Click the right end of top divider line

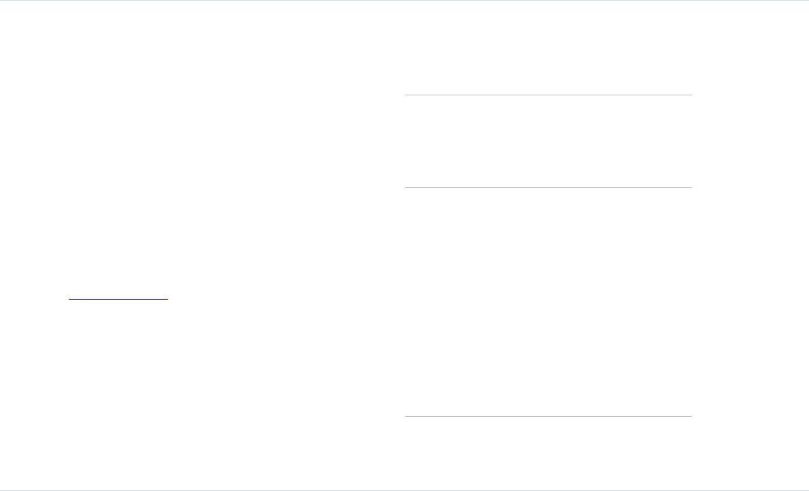[690, 95]
